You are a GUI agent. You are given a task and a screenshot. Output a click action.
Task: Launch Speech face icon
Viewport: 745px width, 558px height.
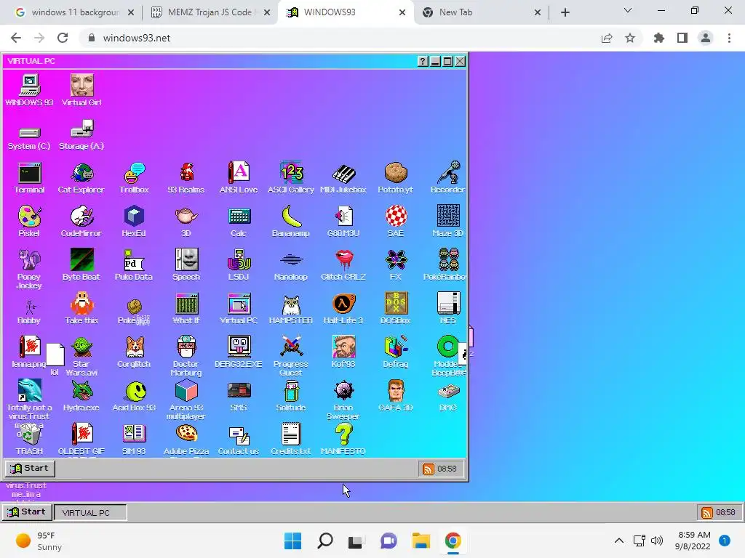186,265
